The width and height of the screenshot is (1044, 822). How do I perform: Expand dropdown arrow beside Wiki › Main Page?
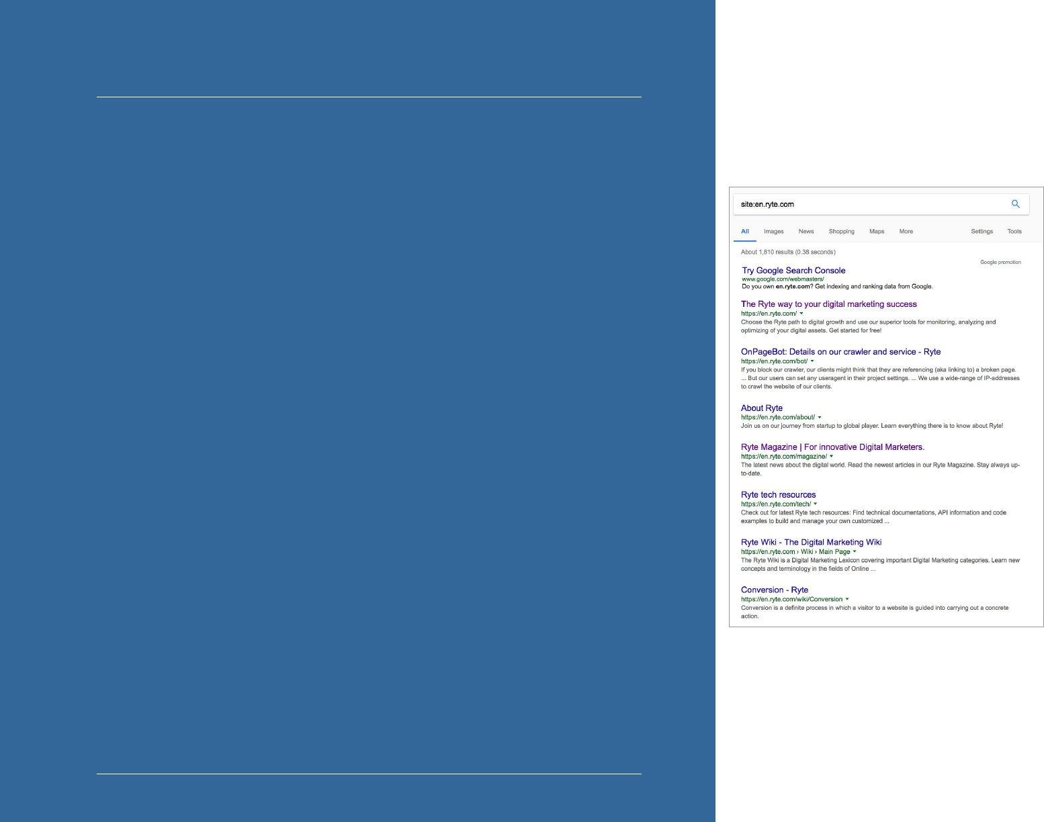click(854, 552)
